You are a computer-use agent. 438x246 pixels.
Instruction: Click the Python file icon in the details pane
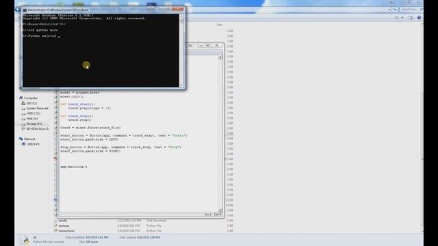point(25,240)
